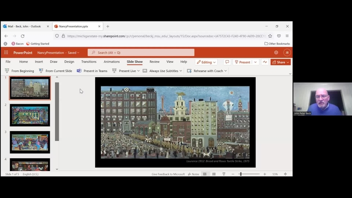
Task: Open the Share dropdown button
Action: point(281,62)
